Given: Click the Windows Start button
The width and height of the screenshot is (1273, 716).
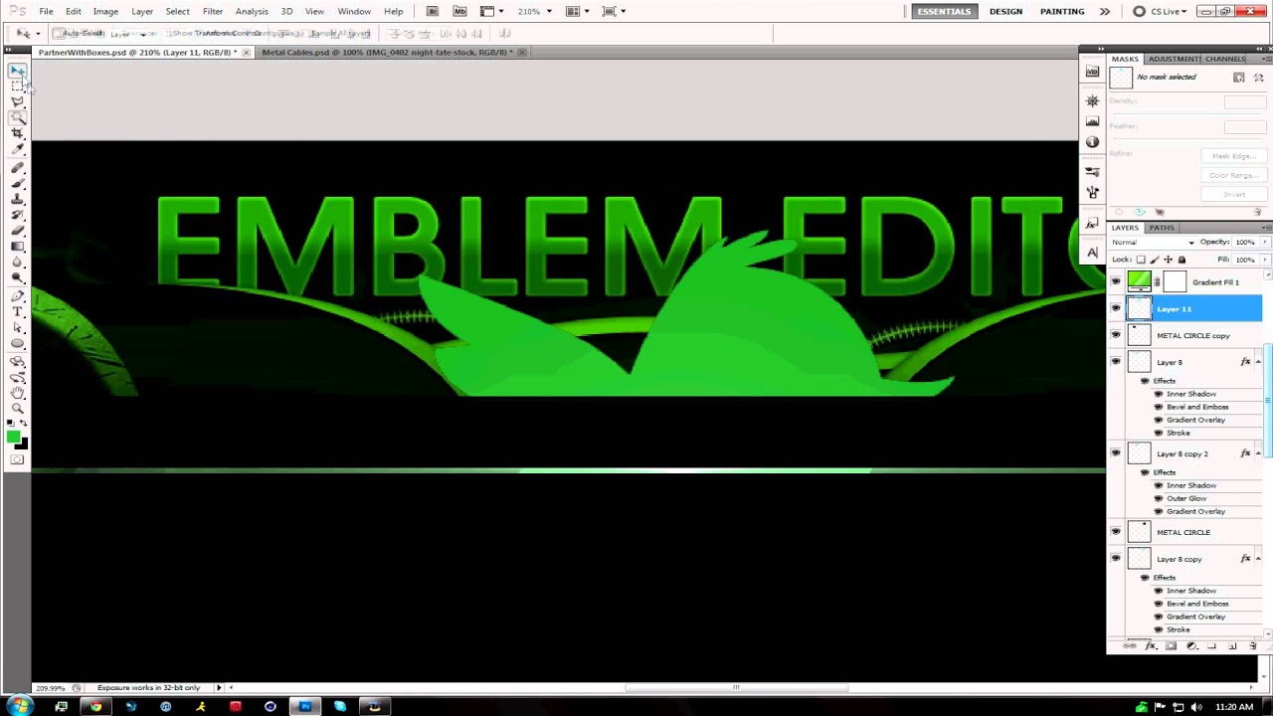Looking at the screenshot, I should point(20,706).
